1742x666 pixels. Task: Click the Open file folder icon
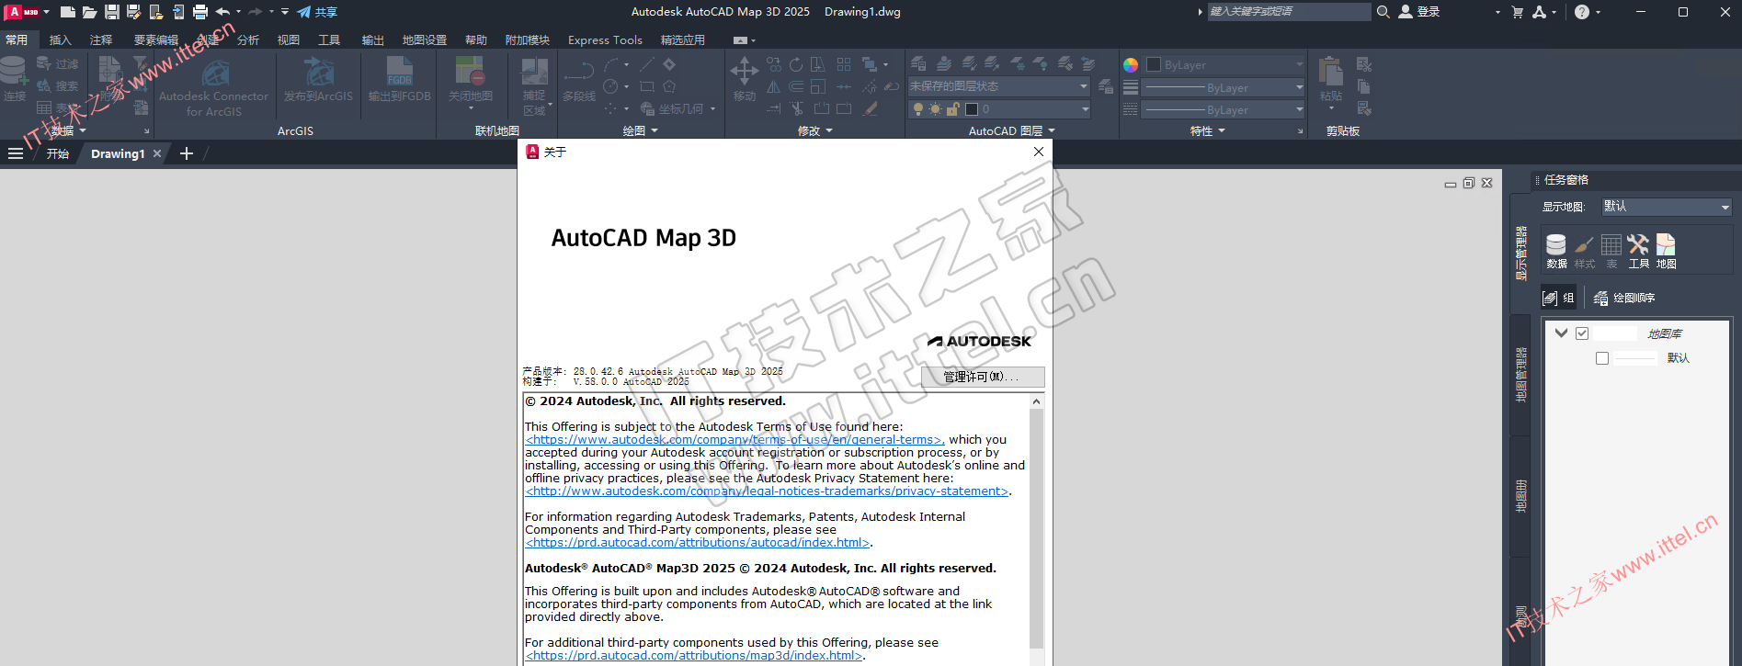click(89, 12)
